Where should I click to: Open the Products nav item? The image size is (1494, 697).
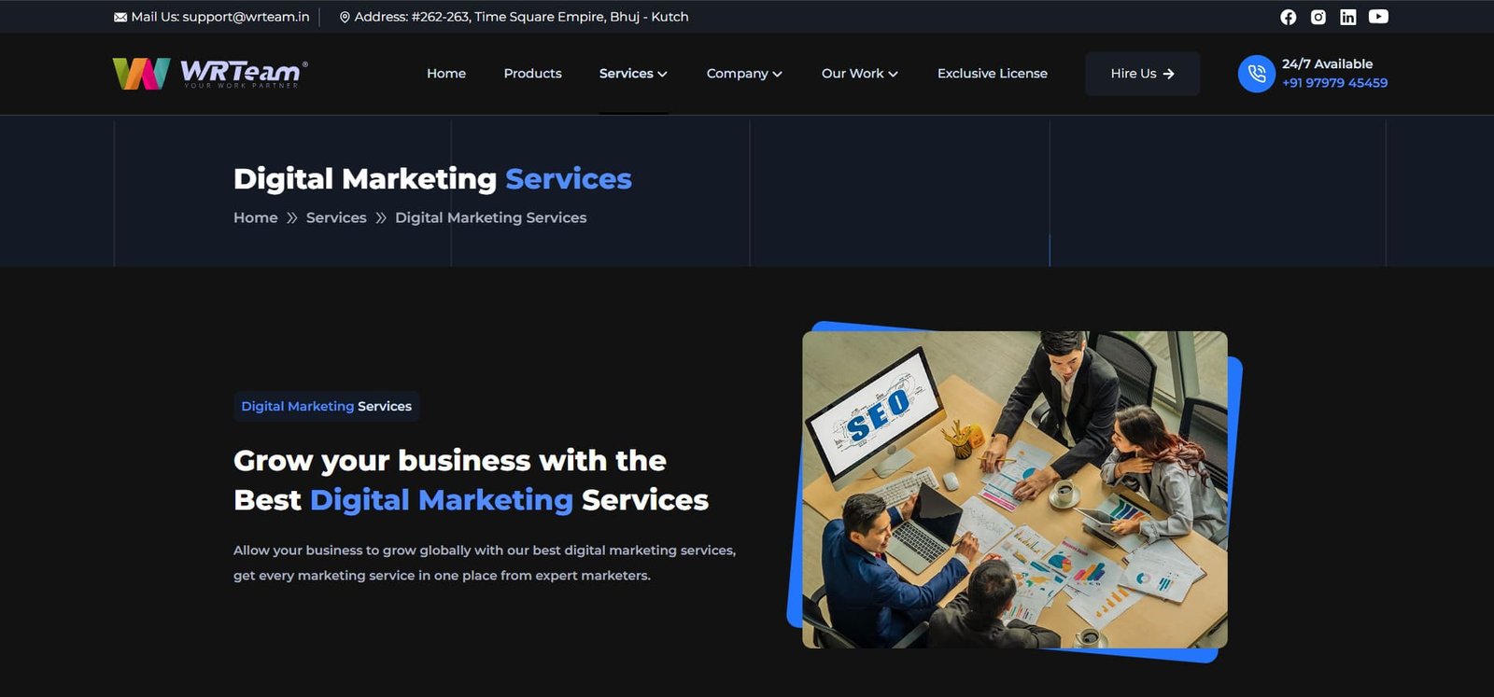(532, 74)
